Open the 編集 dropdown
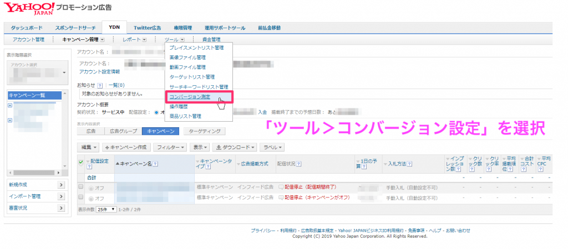Image resolution: width=568 pixels, height=250 pixels. (89, 147)
